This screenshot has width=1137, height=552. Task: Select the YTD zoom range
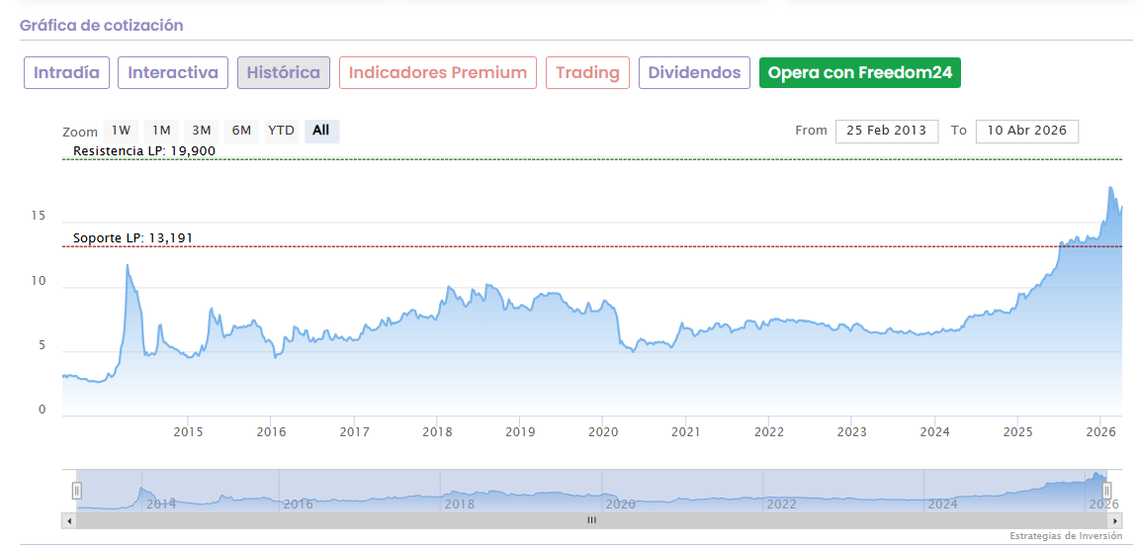click(282, 131)
